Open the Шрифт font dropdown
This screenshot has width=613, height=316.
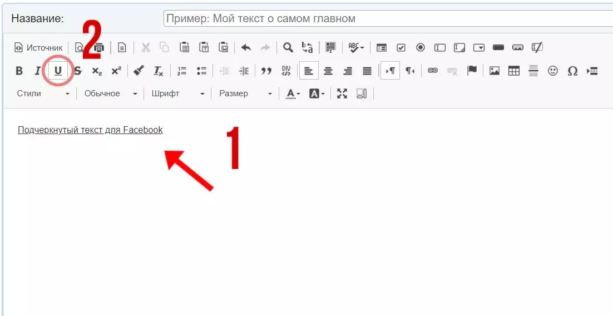(178, 94)
